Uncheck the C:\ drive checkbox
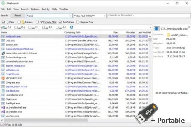Viewport: 191px width, 127px height. click(x=2, y=27)
